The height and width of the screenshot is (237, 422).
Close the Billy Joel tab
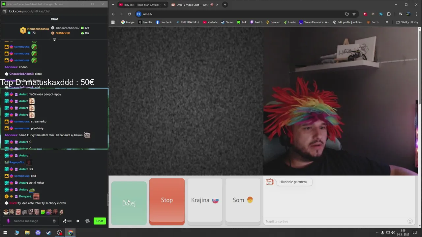click(165, 5)
